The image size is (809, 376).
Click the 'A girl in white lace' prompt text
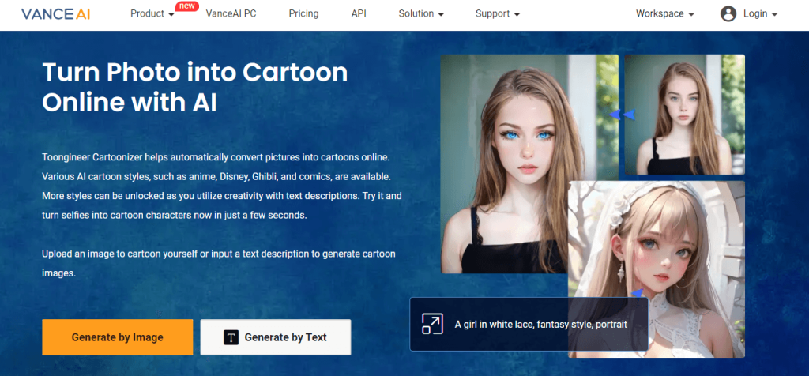pos(541,324)
